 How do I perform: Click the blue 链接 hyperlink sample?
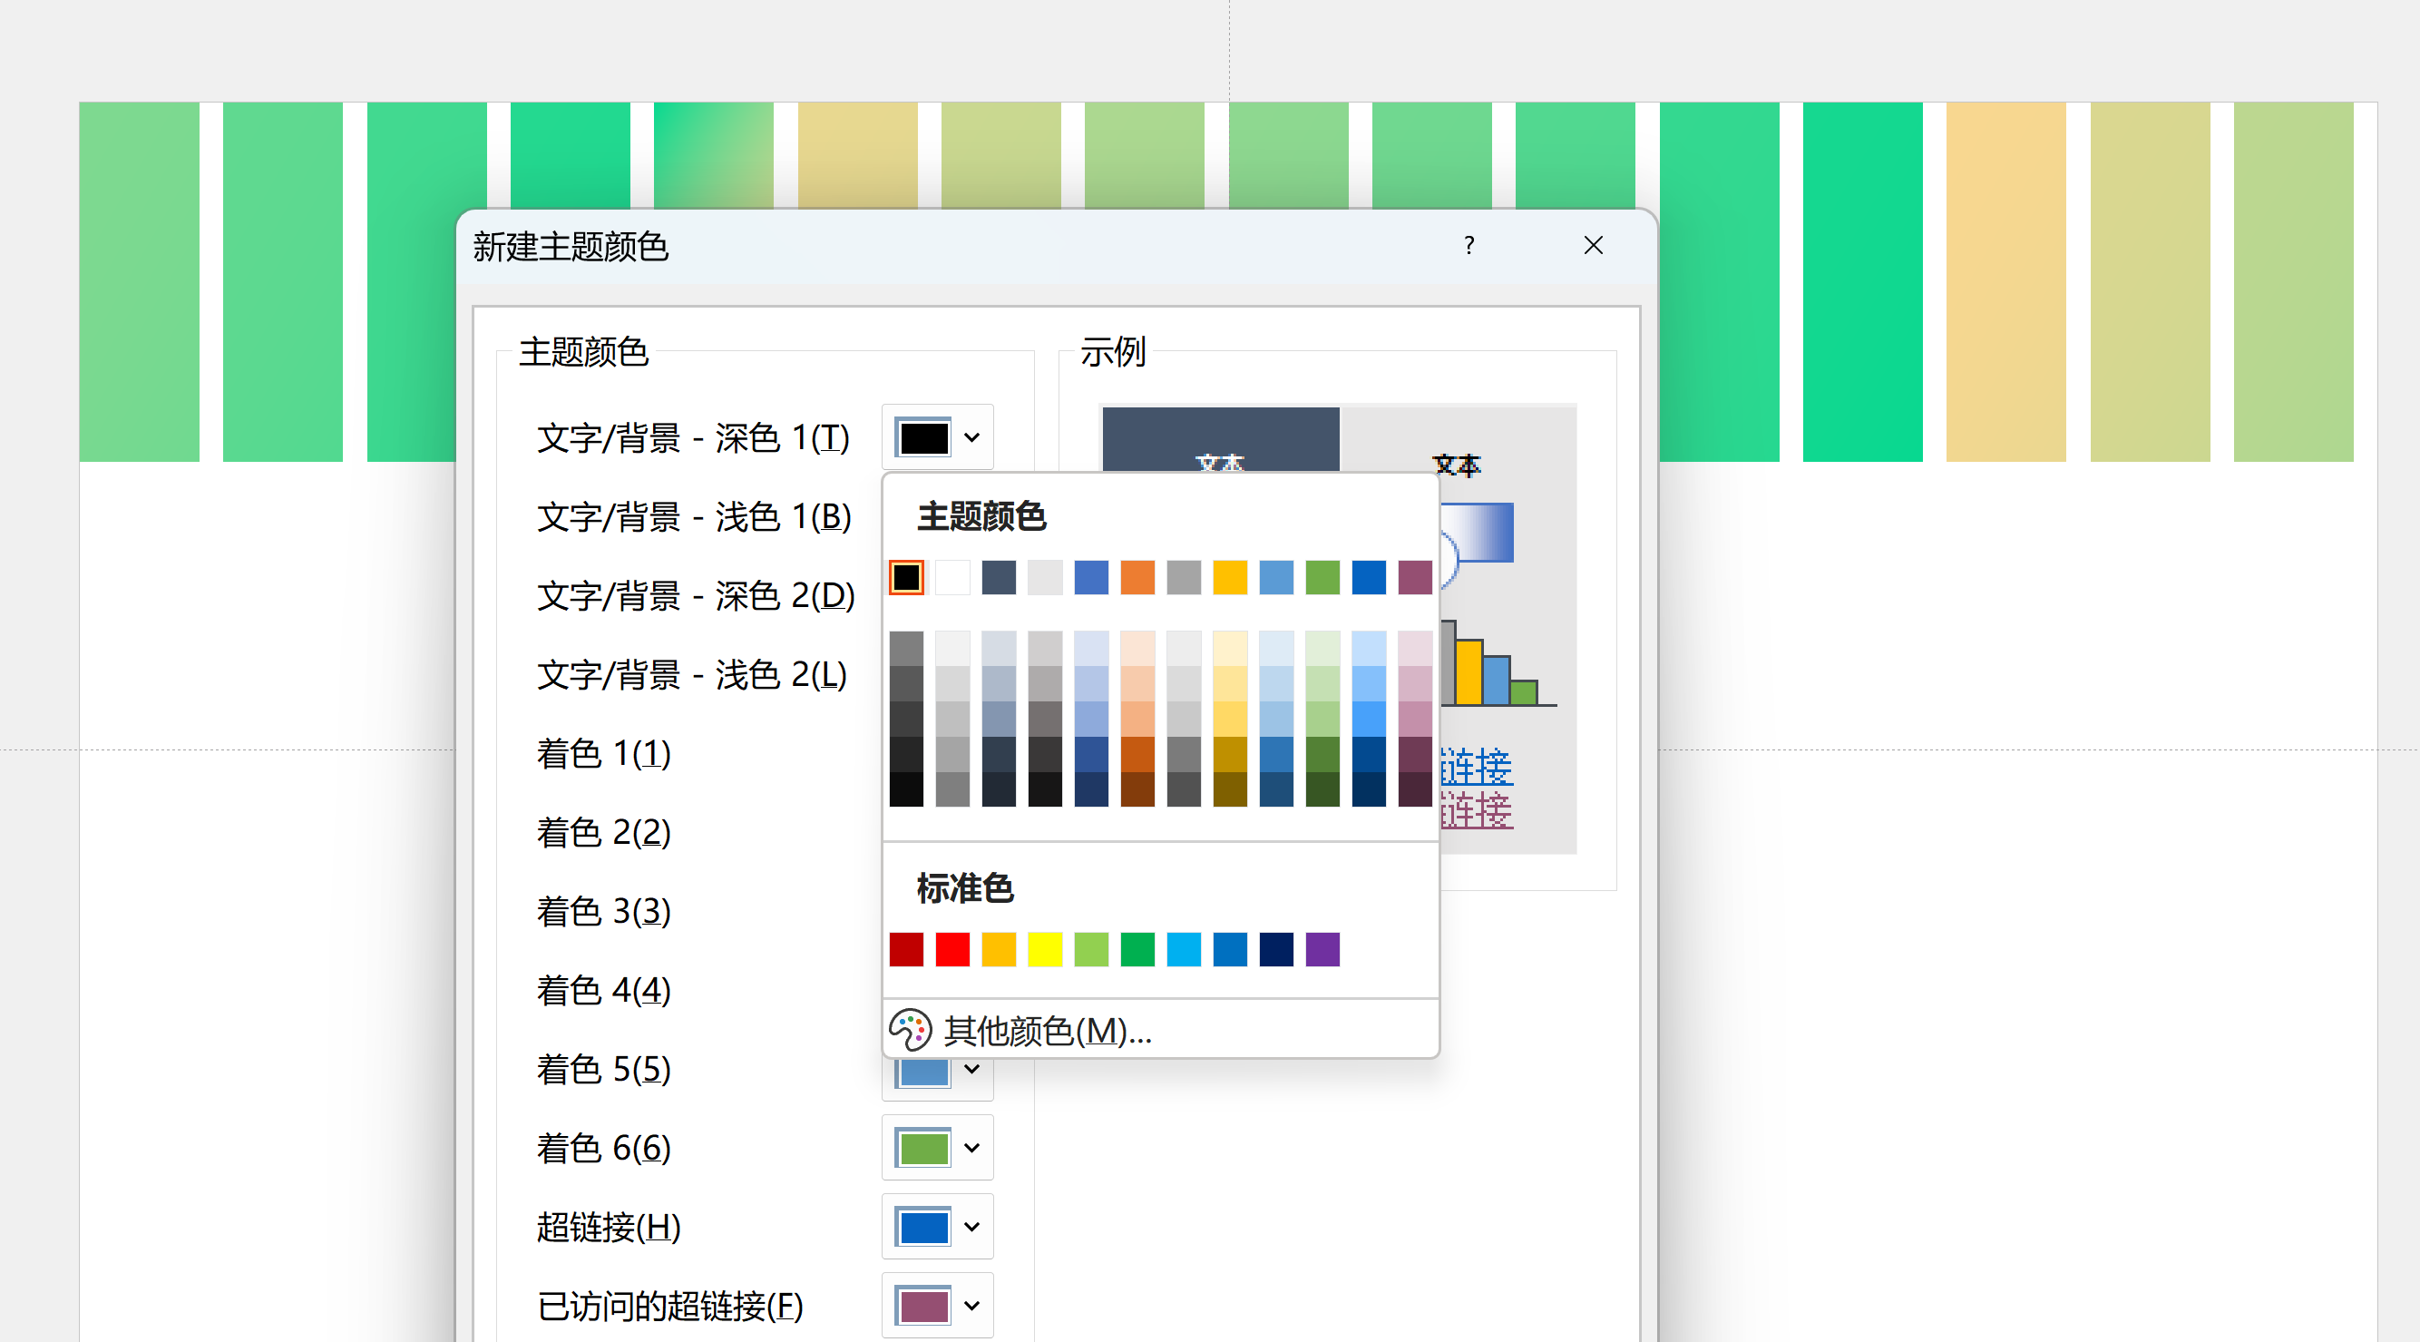tap(1477, 767)
